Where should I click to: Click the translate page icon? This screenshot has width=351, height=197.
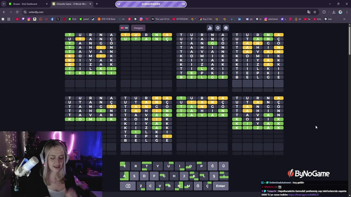tap(309, 12)
